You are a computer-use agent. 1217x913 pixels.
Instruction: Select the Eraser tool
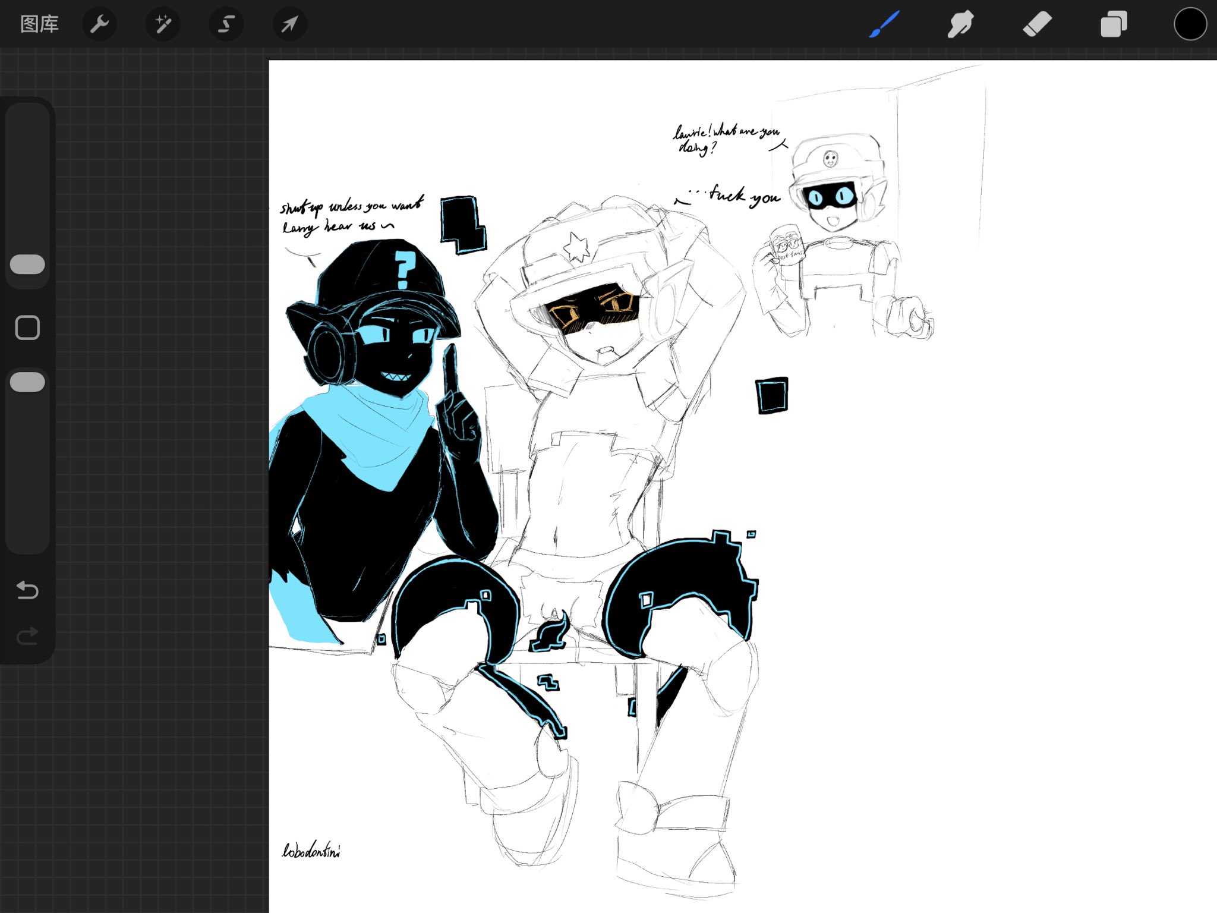(x=1037, y=24)
